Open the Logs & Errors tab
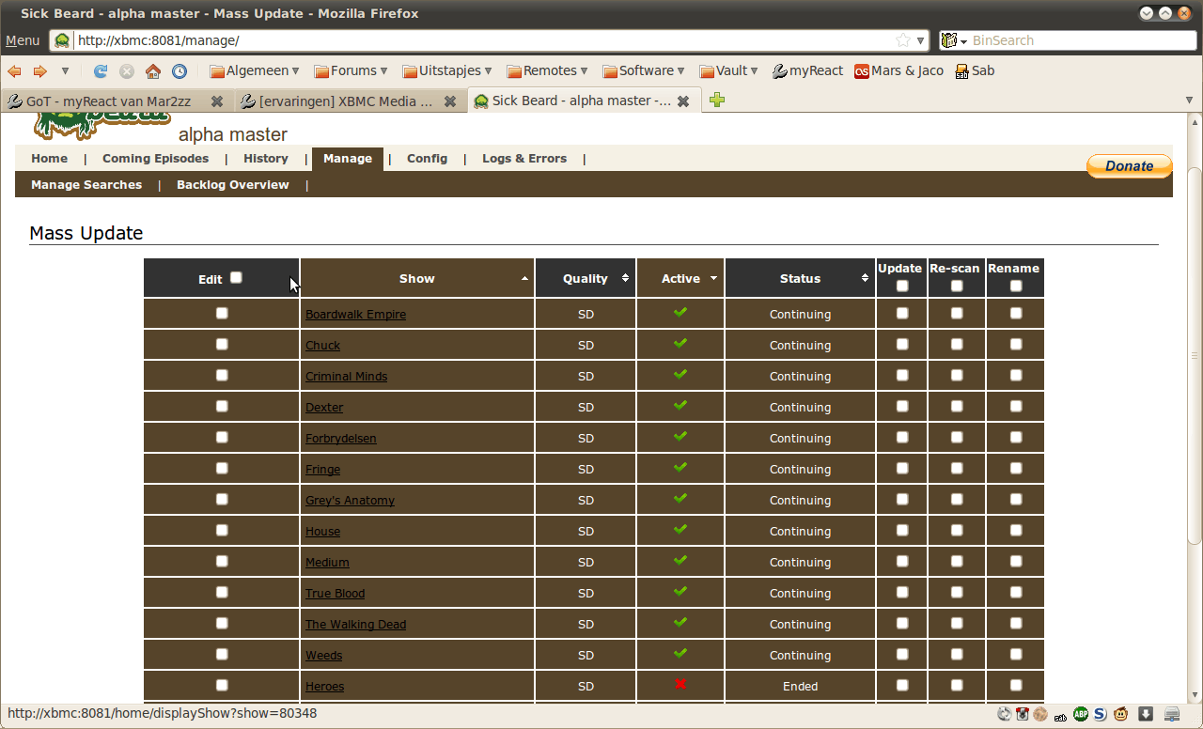This screenshot has height=729, width=1203. pyautogui.click(x=524, y=159)
